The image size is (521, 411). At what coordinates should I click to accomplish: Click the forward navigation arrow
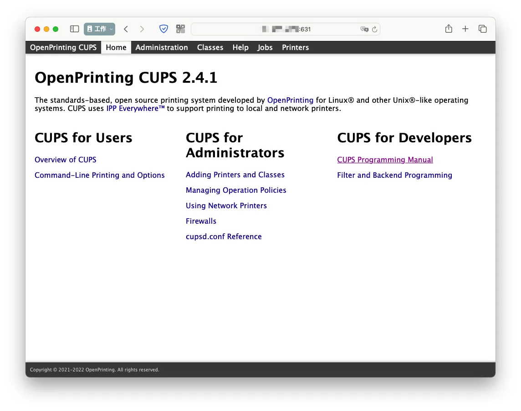tap(142, 29)
